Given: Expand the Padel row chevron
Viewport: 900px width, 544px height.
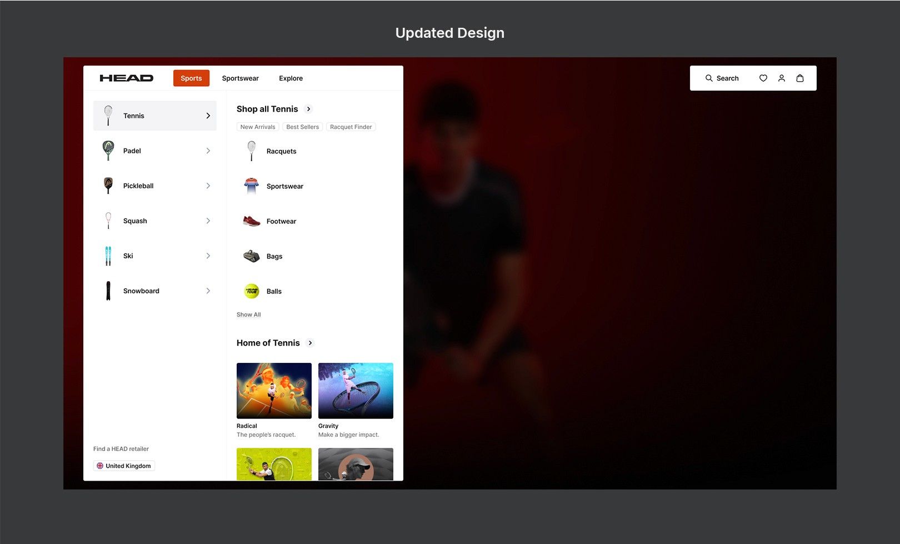Looking at the screenshot, I should coord(208,151).
